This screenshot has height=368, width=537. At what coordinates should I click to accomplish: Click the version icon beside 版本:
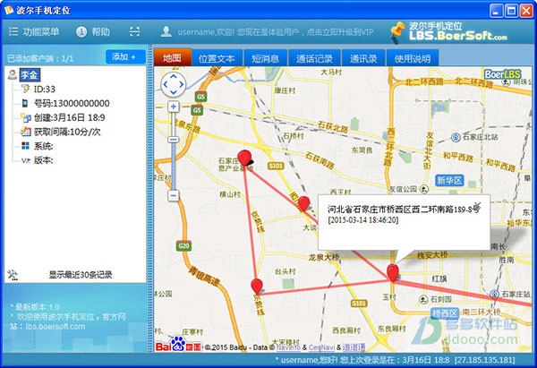(26, 160)
